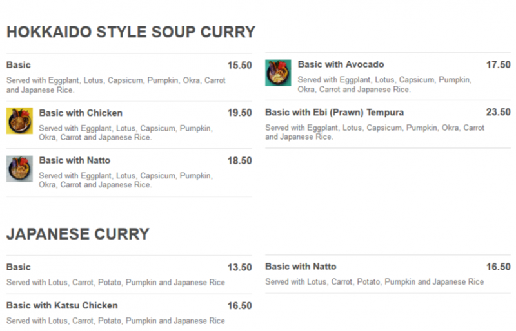Image resolution: width=516 pixels, height=331 pixels.
Task: Open the Basic soup curry item
Action: coord(19,65)
